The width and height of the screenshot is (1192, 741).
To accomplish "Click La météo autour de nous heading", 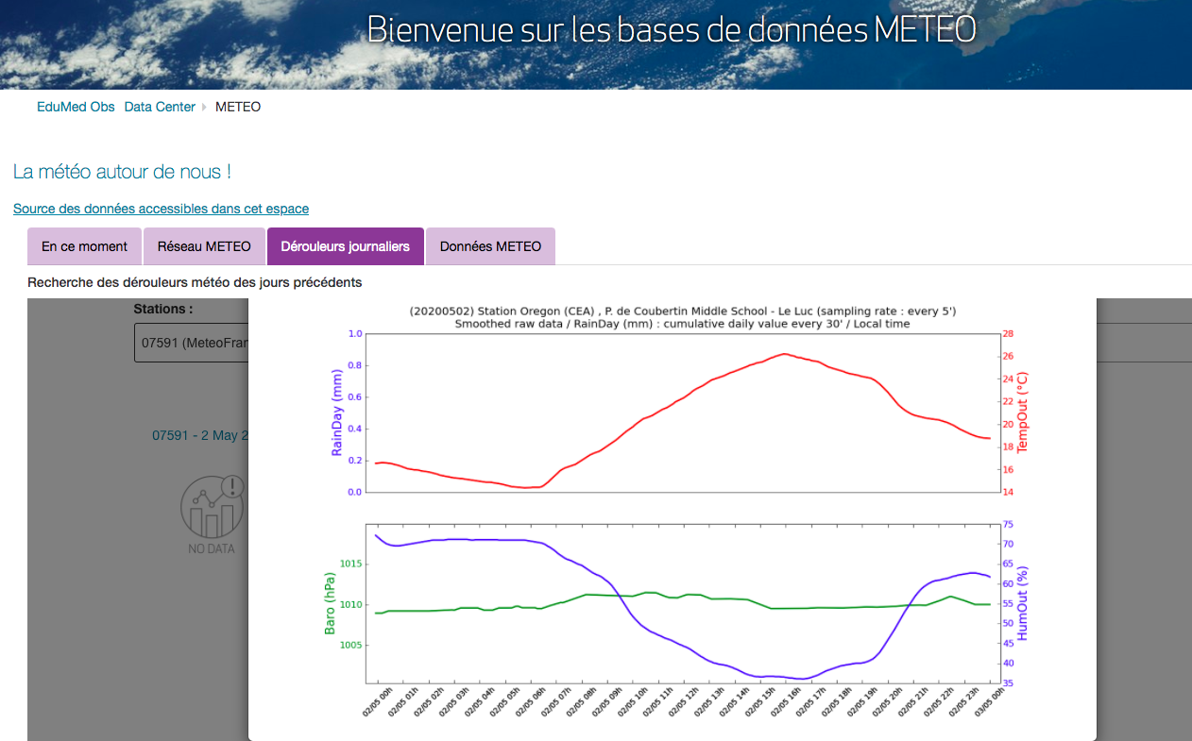I will coord(122,172).
